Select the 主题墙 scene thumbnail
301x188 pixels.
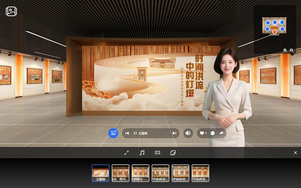tap(101, 173)
